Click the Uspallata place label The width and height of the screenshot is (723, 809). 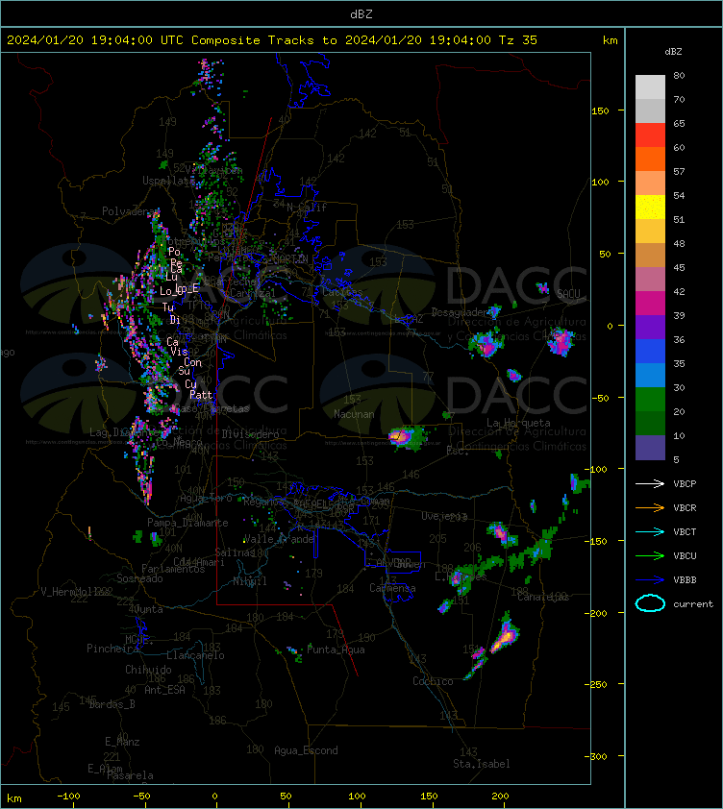169,181
